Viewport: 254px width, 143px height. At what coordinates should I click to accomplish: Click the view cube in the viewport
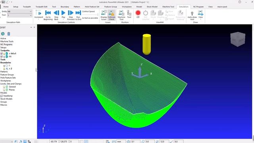tap(238, 39)
